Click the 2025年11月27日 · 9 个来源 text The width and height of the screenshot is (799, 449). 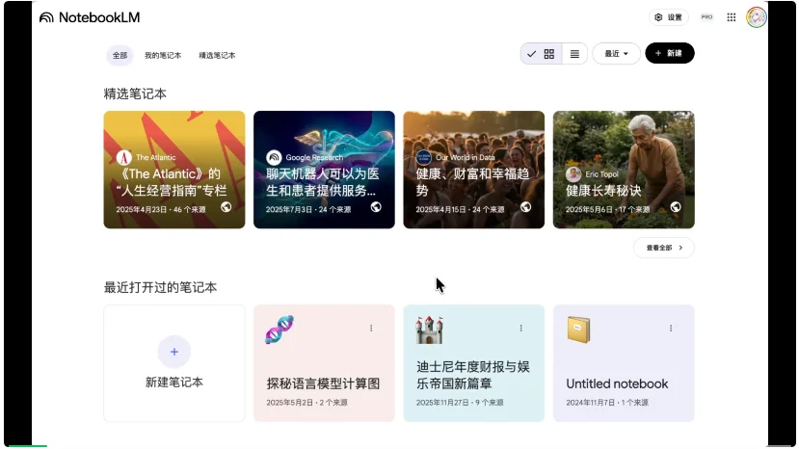[460, 403]
